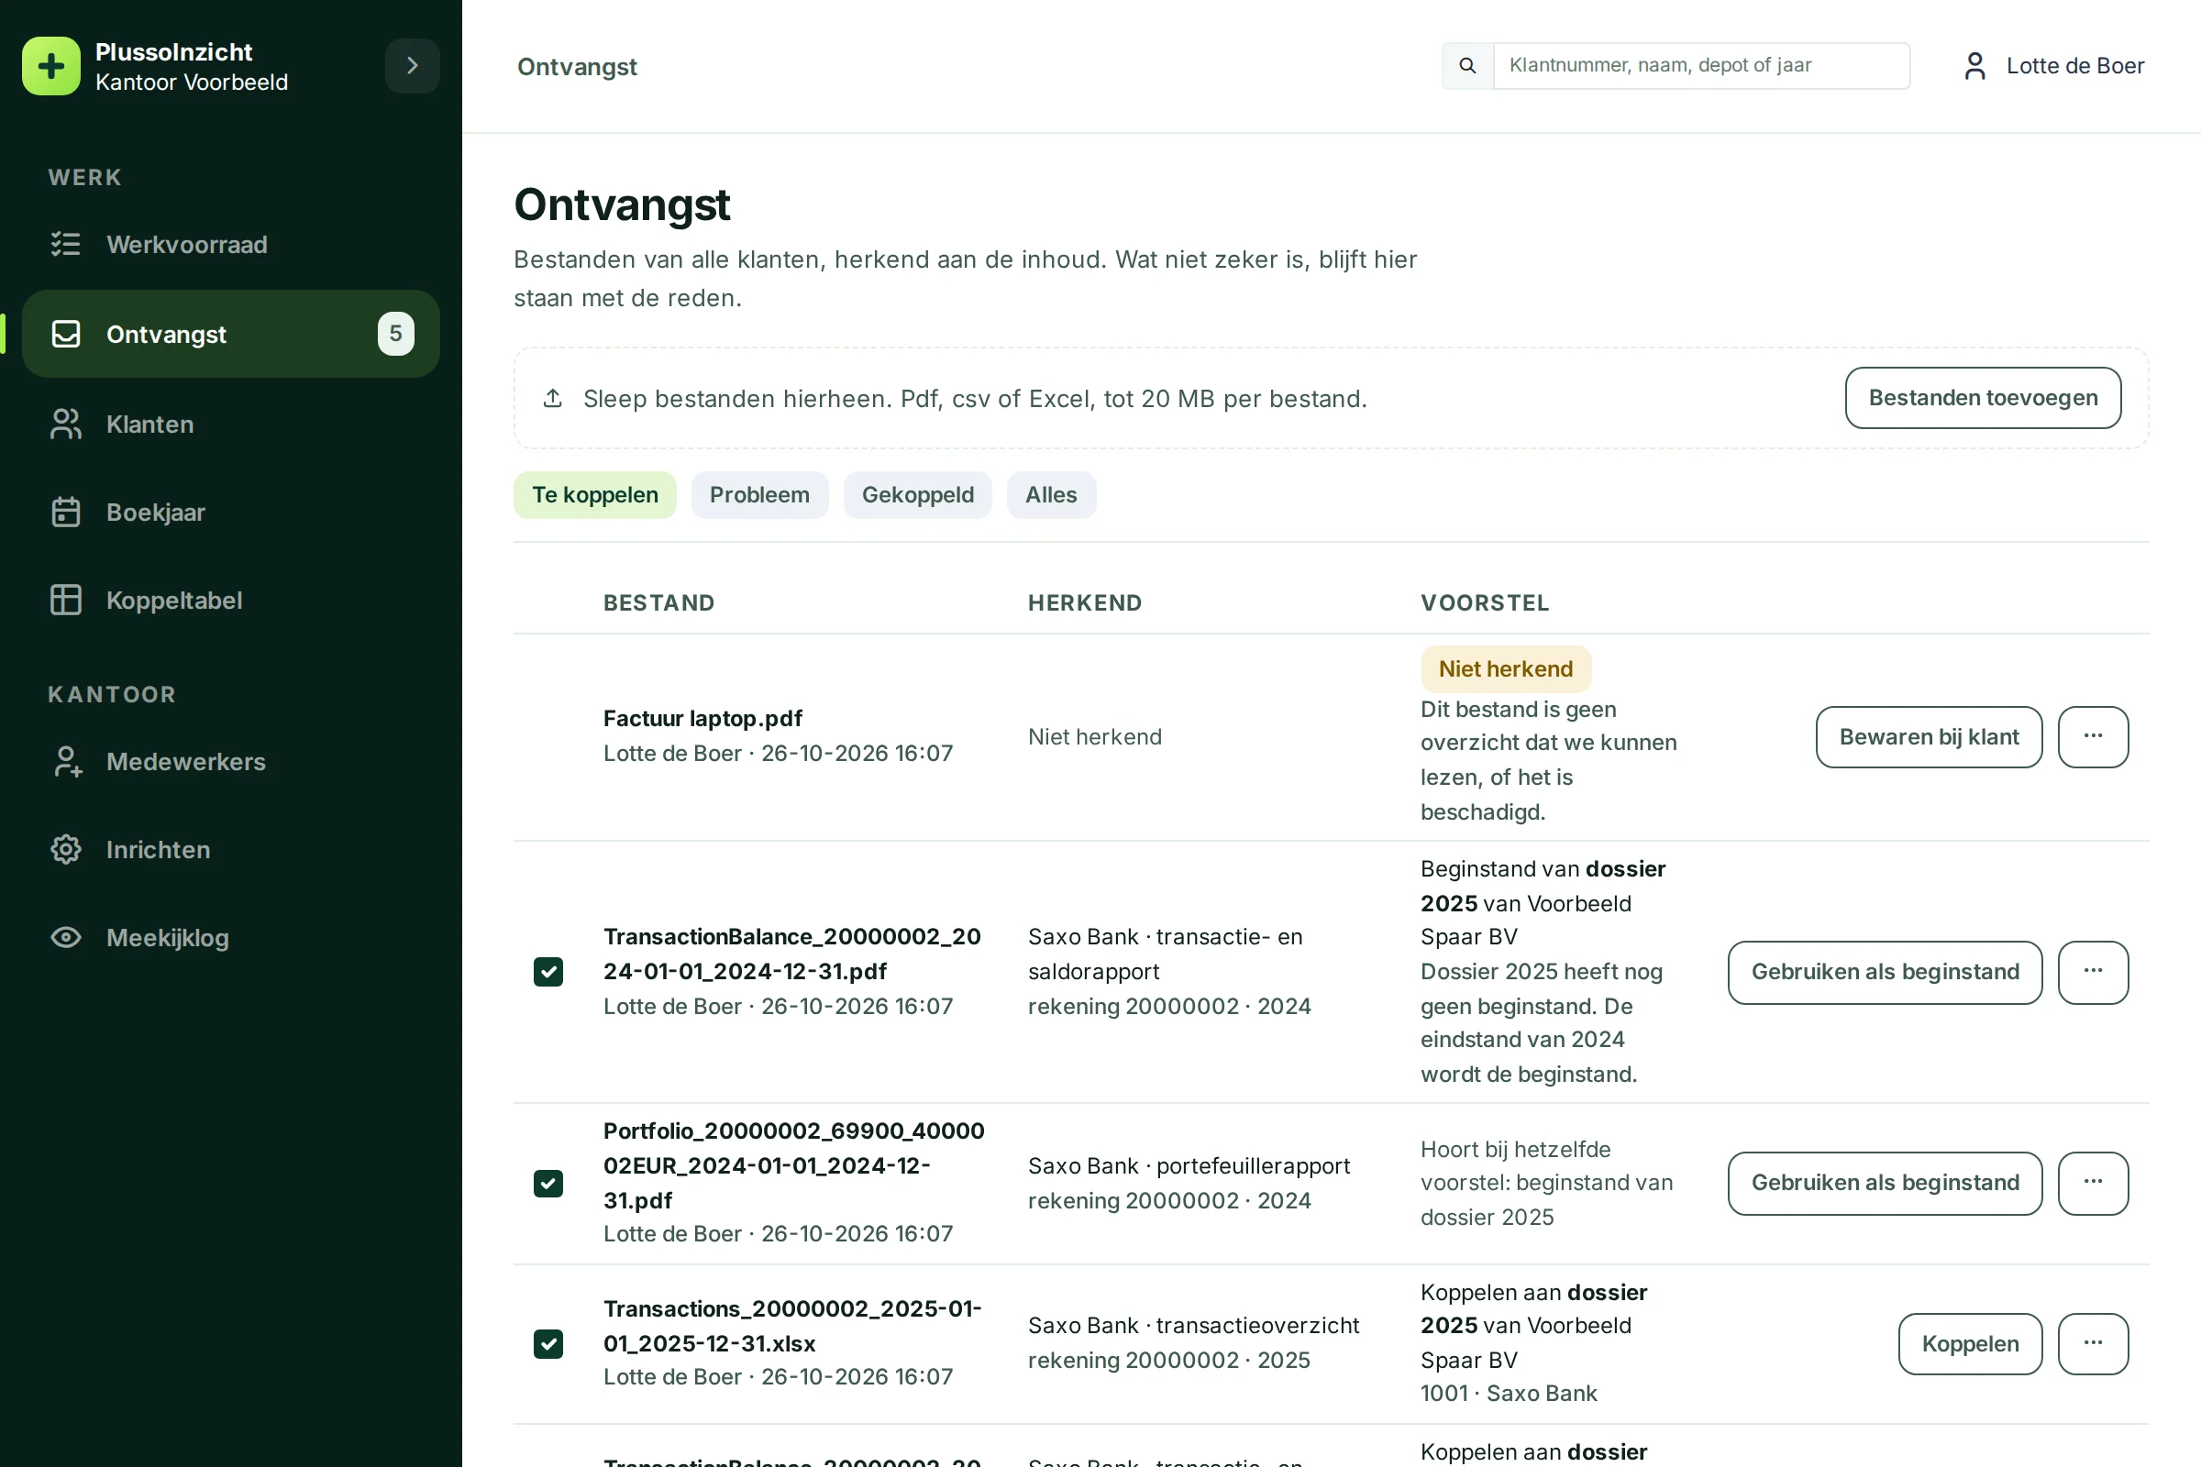The width and height of the screenshot is (2201, 1467).
Task: Click the 'Saxo Bank · portefeuillerapport' cell
Action: pyautogui.click(x=1189, y=1165)
